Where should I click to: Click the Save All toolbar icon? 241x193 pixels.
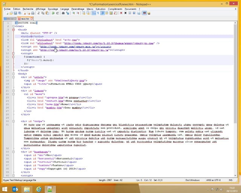tap(20, 13)
